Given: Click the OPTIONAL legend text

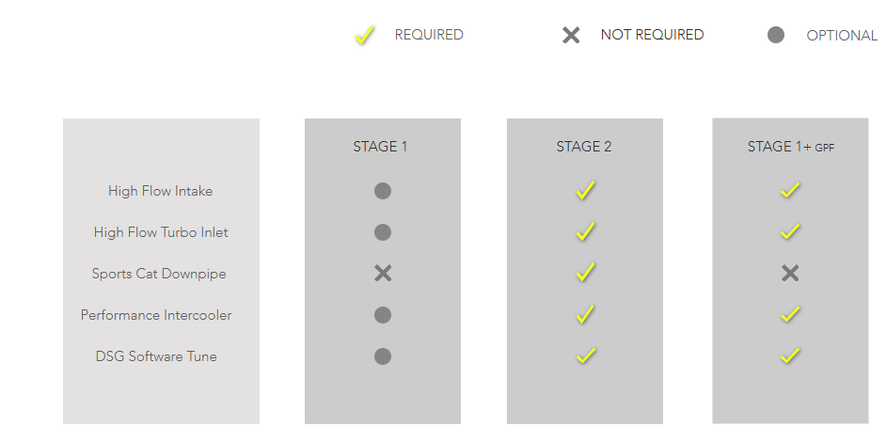Looking at the screenshot, I should pyautogui.click(x=841, y=36).
